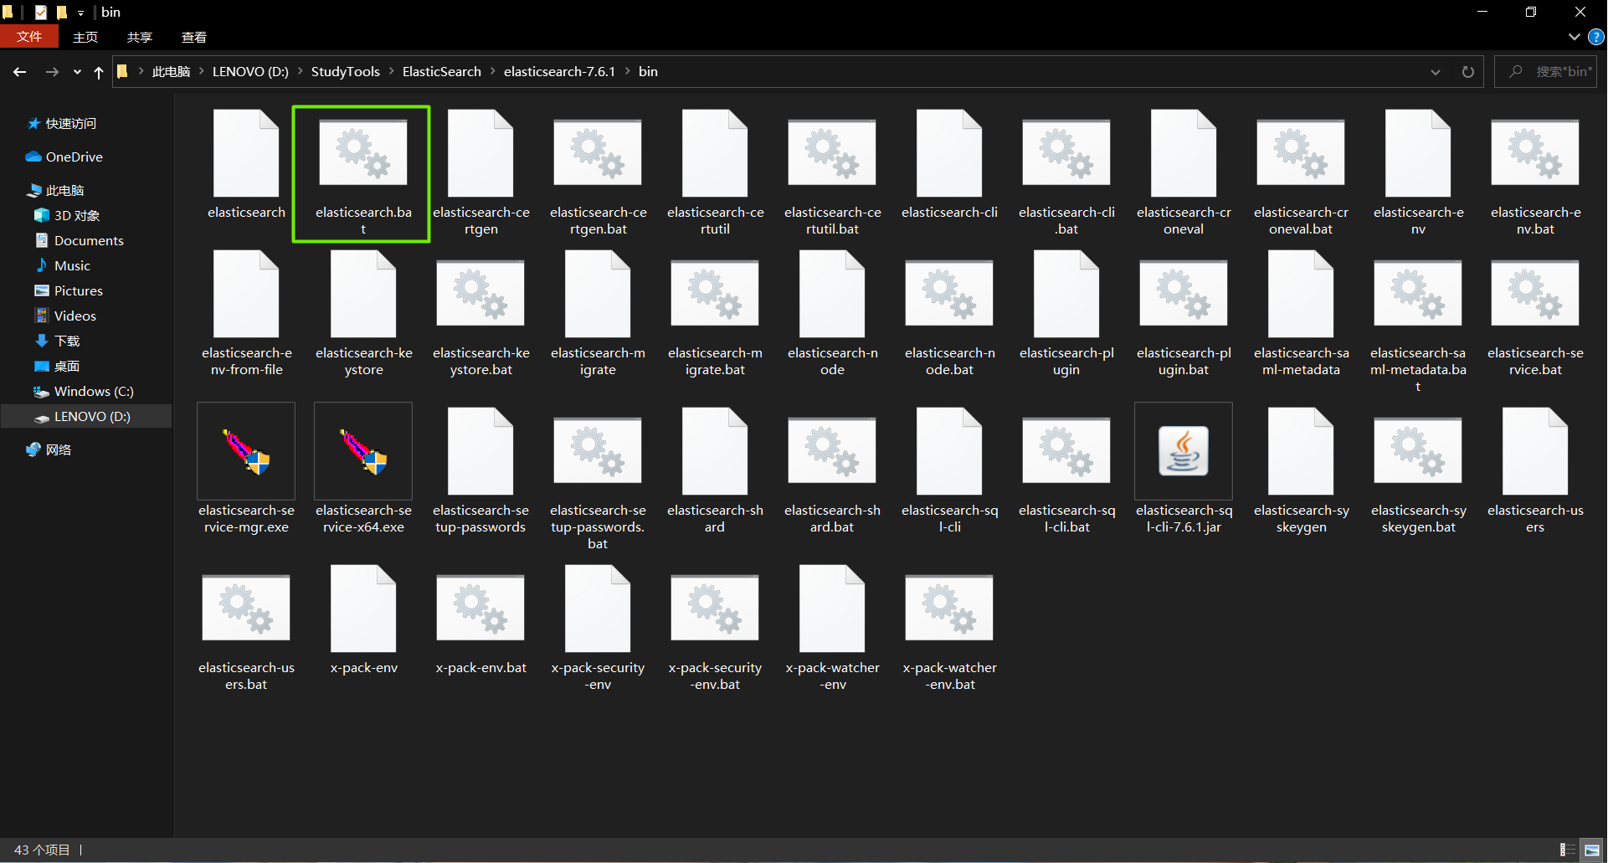
Task: Switch to details view in status bar
Action: [1567, 850]
